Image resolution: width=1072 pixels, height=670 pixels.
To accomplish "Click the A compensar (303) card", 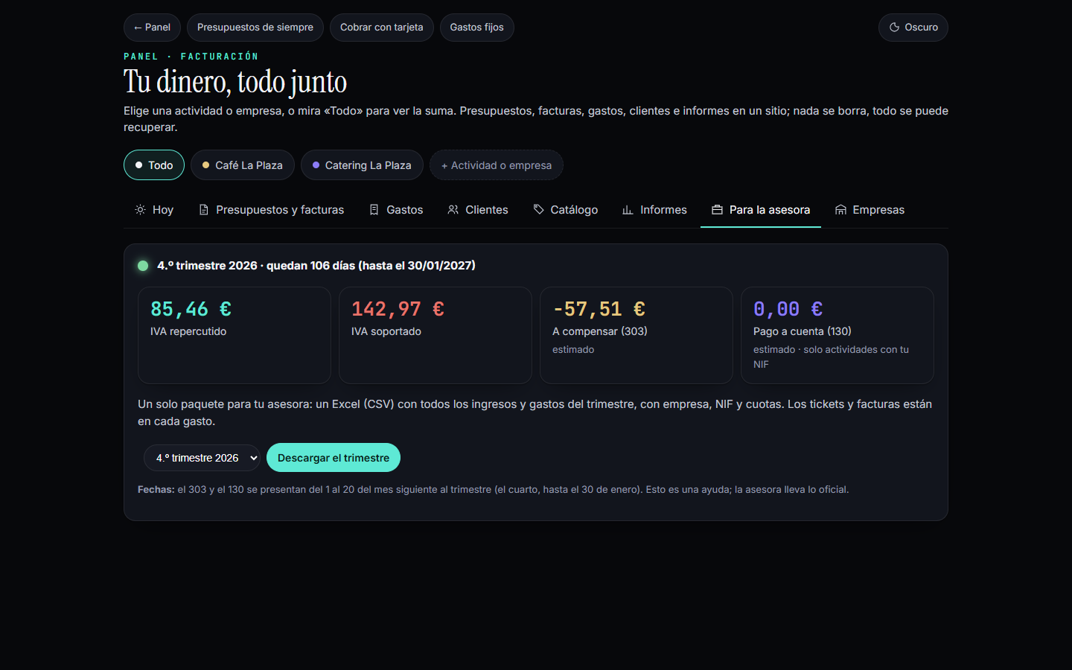I will pos(636,335).
